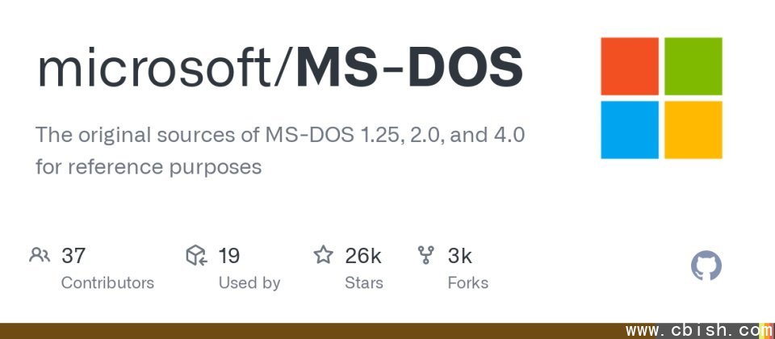
Task: Click the bold MS-DOS repository name
Action: [x=409, y=67]
